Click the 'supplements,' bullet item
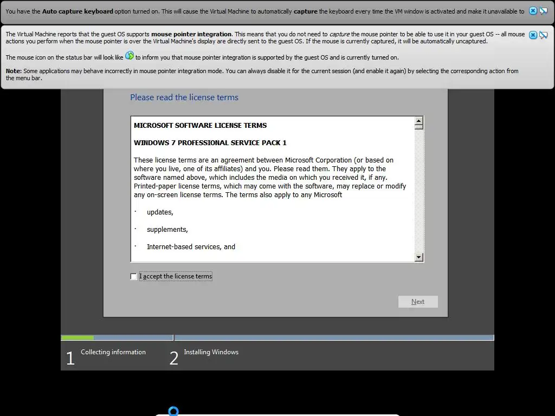This screenshot has width=555, height=416. (167, 230)
